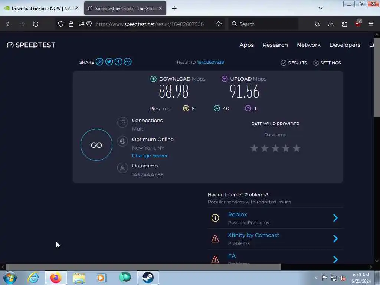Screen dimensions: 380x285
Task: Click the red extension badge icon
Action: click(x=358, y=23)
